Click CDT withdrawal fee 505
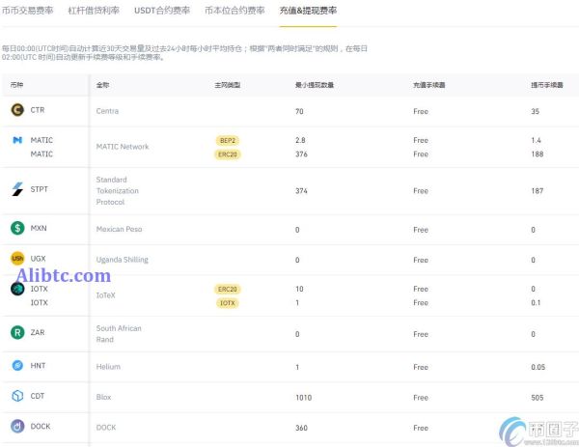579x447 pixels. pyautogui.click(x=538, y=398)
